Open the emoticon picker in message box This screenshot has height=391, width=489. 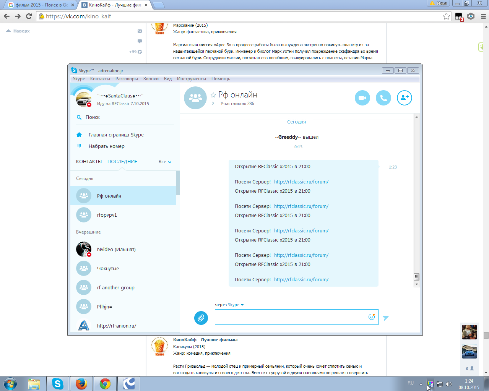pyautogui.click(x=371, y=316)
